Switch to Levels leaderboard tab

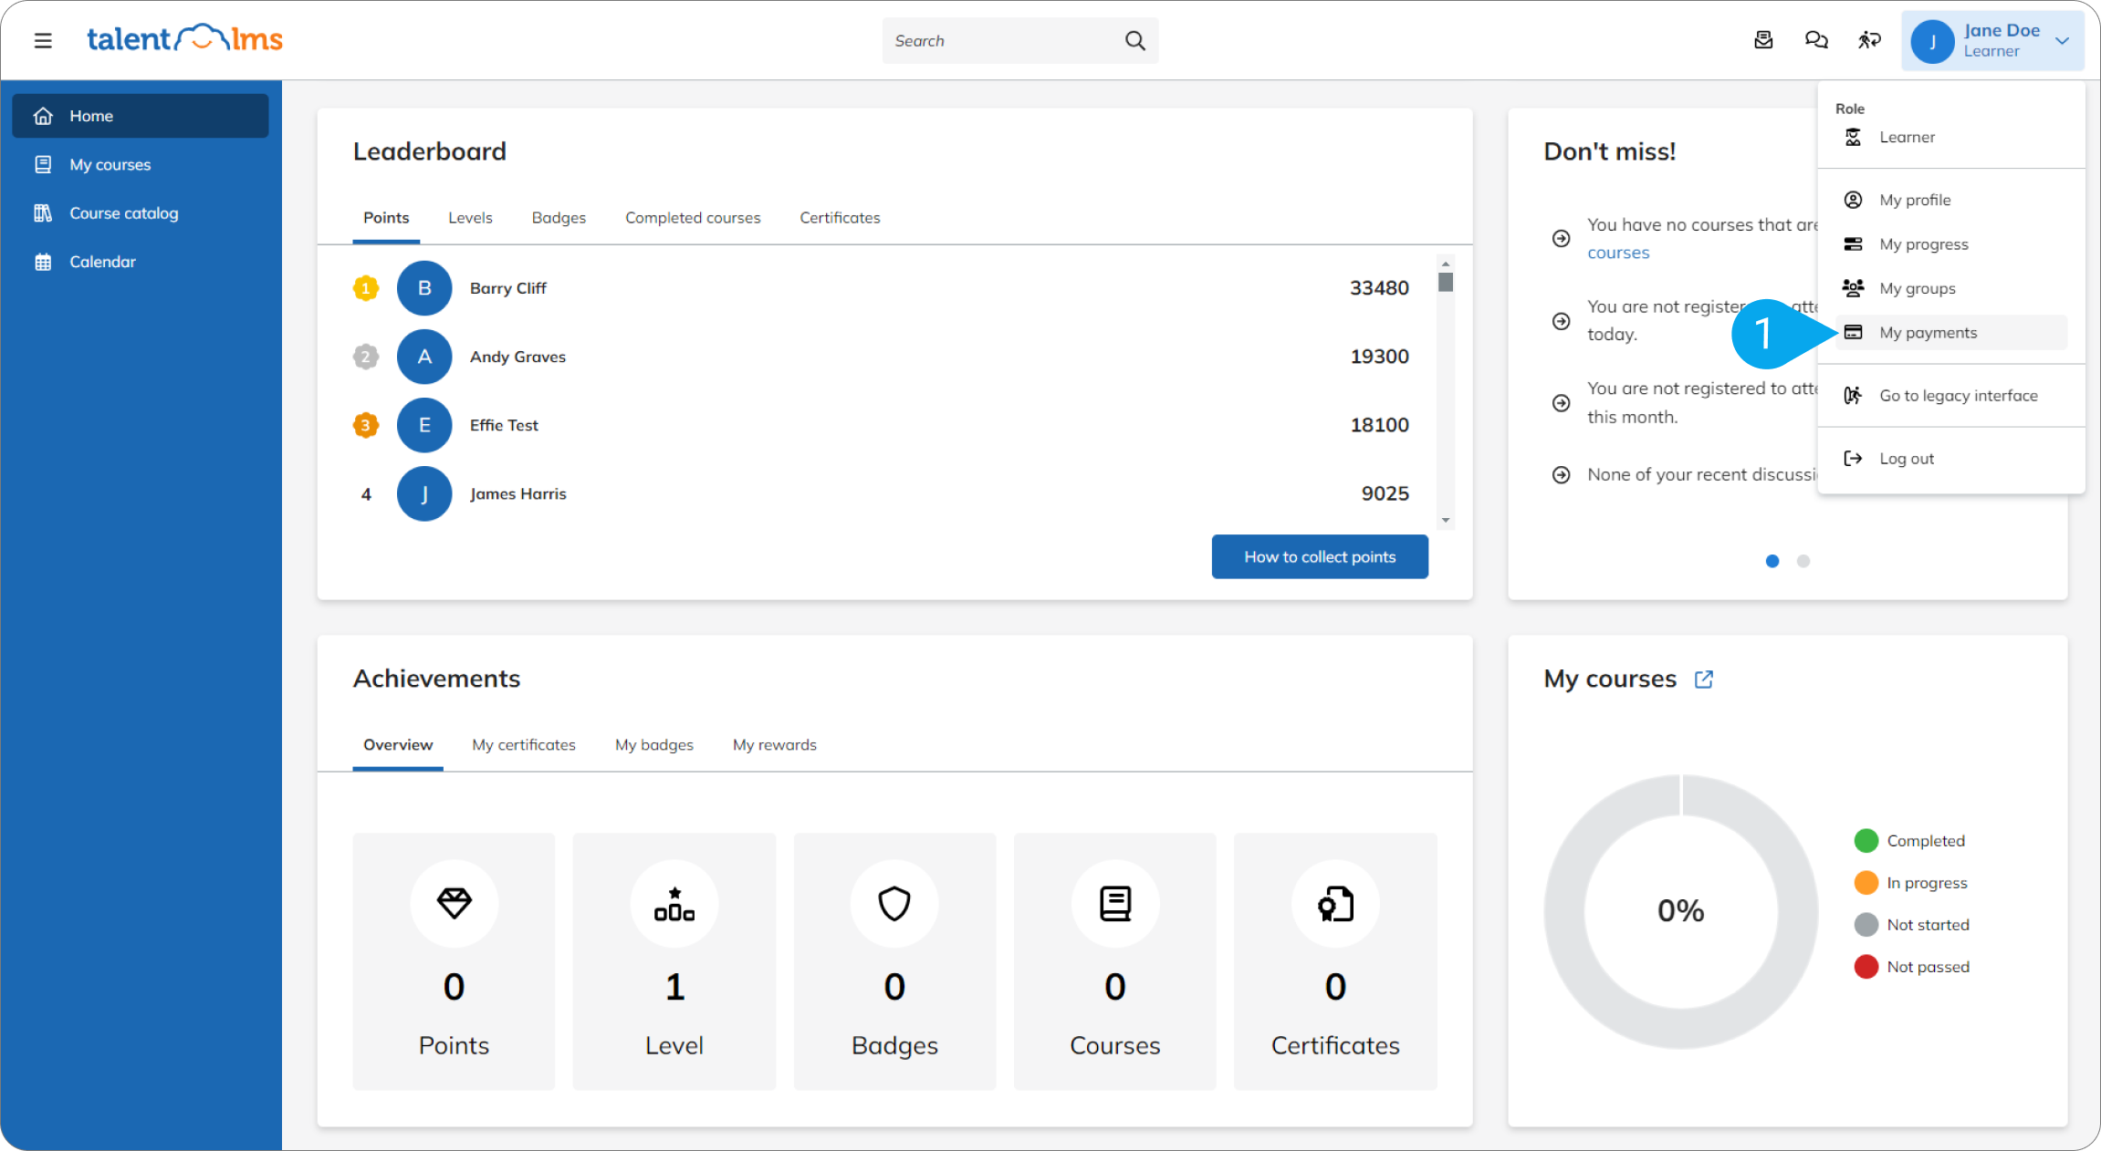pos(470,218)
